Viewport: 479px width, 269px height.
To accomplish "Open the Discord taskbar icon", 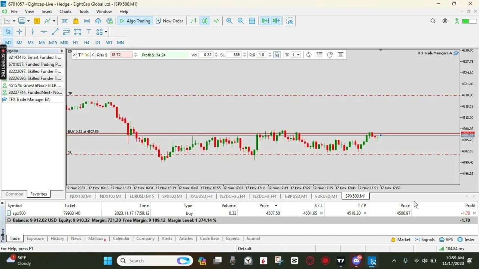I will 356,260.
